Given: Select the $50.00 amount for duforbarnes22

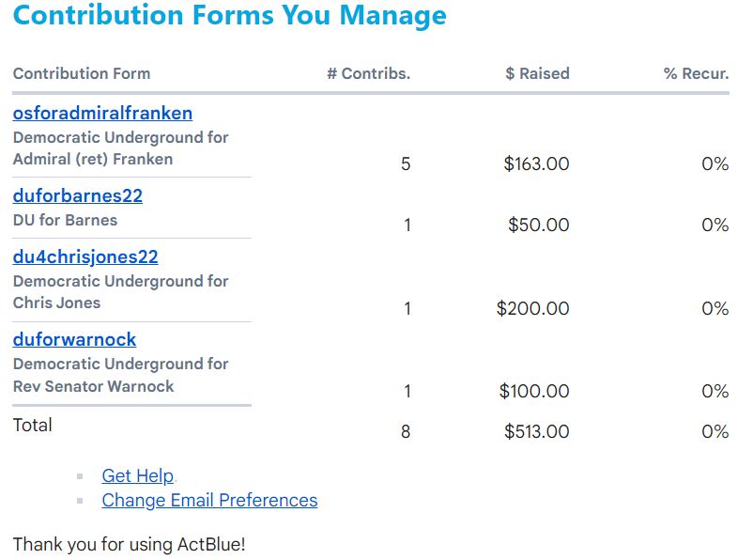Looking at the screenshot, I should tap(539, 225).
